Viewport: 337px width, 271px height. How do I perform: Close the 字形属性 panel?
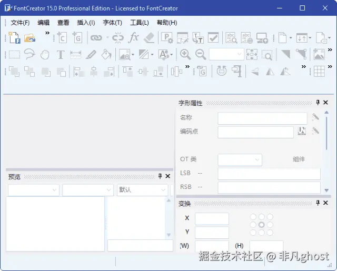pos(325,103)
